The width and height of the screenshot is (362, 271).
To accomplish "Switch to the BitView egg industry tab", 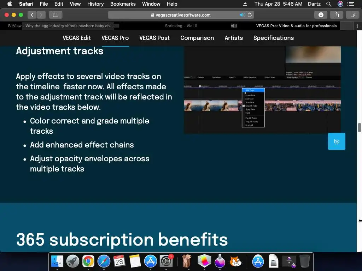I will (x=61, y=26).
